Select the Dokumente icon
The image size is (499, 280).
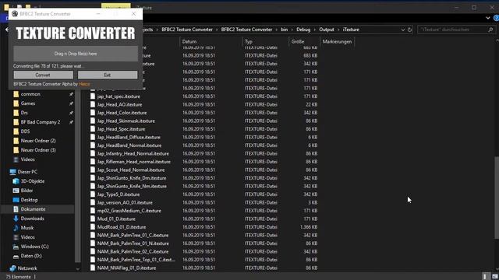click(16, 209)
